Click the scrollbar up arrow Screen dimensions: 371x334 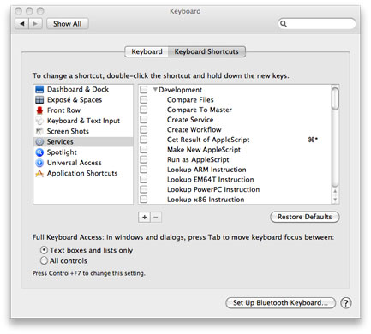[x=335, y=191]
